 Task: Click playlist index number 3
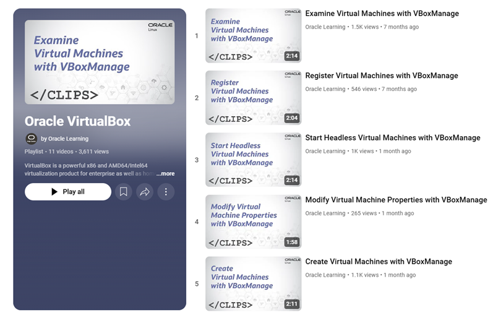point(197,160)
